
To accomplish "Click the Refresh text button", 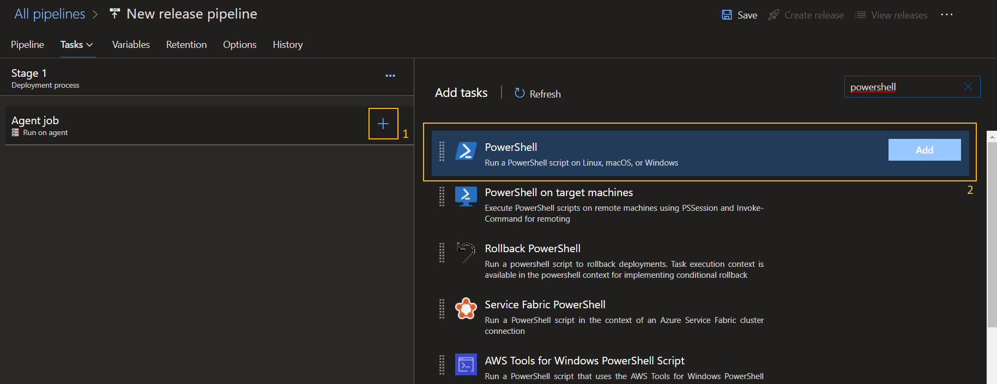I will coord(545,94).
